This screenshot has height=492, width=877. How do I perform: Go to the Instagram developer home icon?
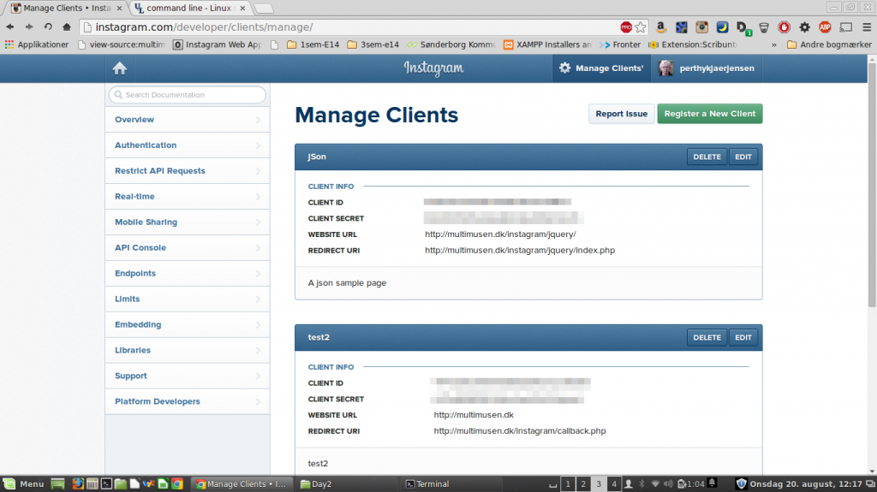pos(120,68)
